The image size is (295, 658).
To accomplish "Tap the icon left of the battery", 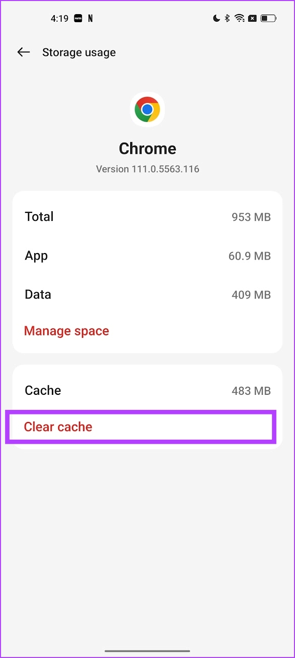I will click(x=252, y=19).
